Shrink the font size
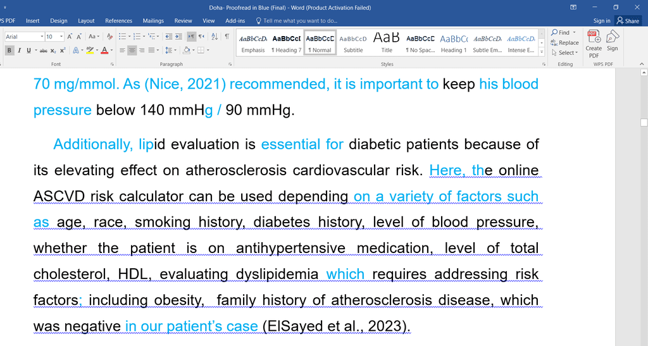This screenshot has height=346, width=648. tap(79, 37)
